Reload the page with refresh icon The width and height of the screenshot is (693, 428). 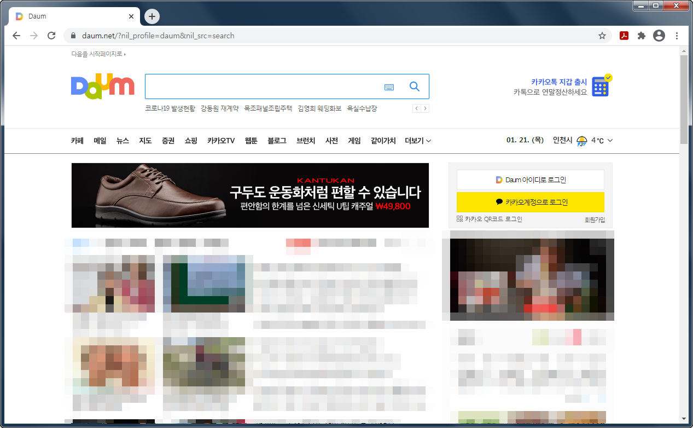coord(51,36)
